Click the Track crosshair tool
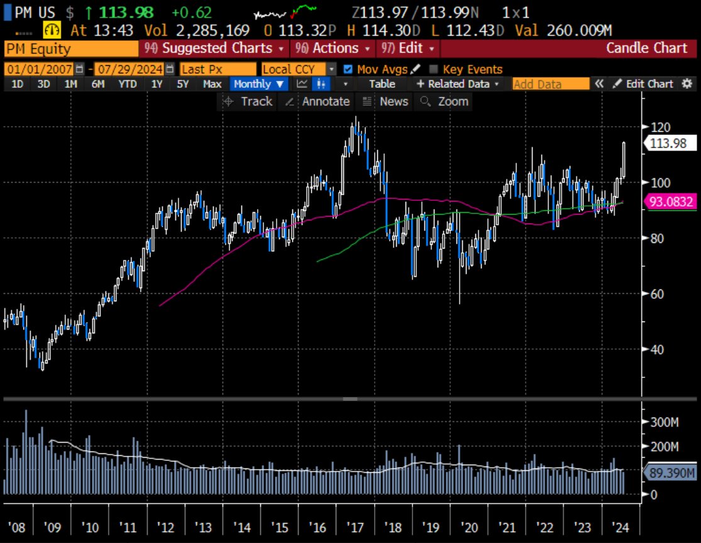The image size is (701, 543). click(x=248, y=101)
